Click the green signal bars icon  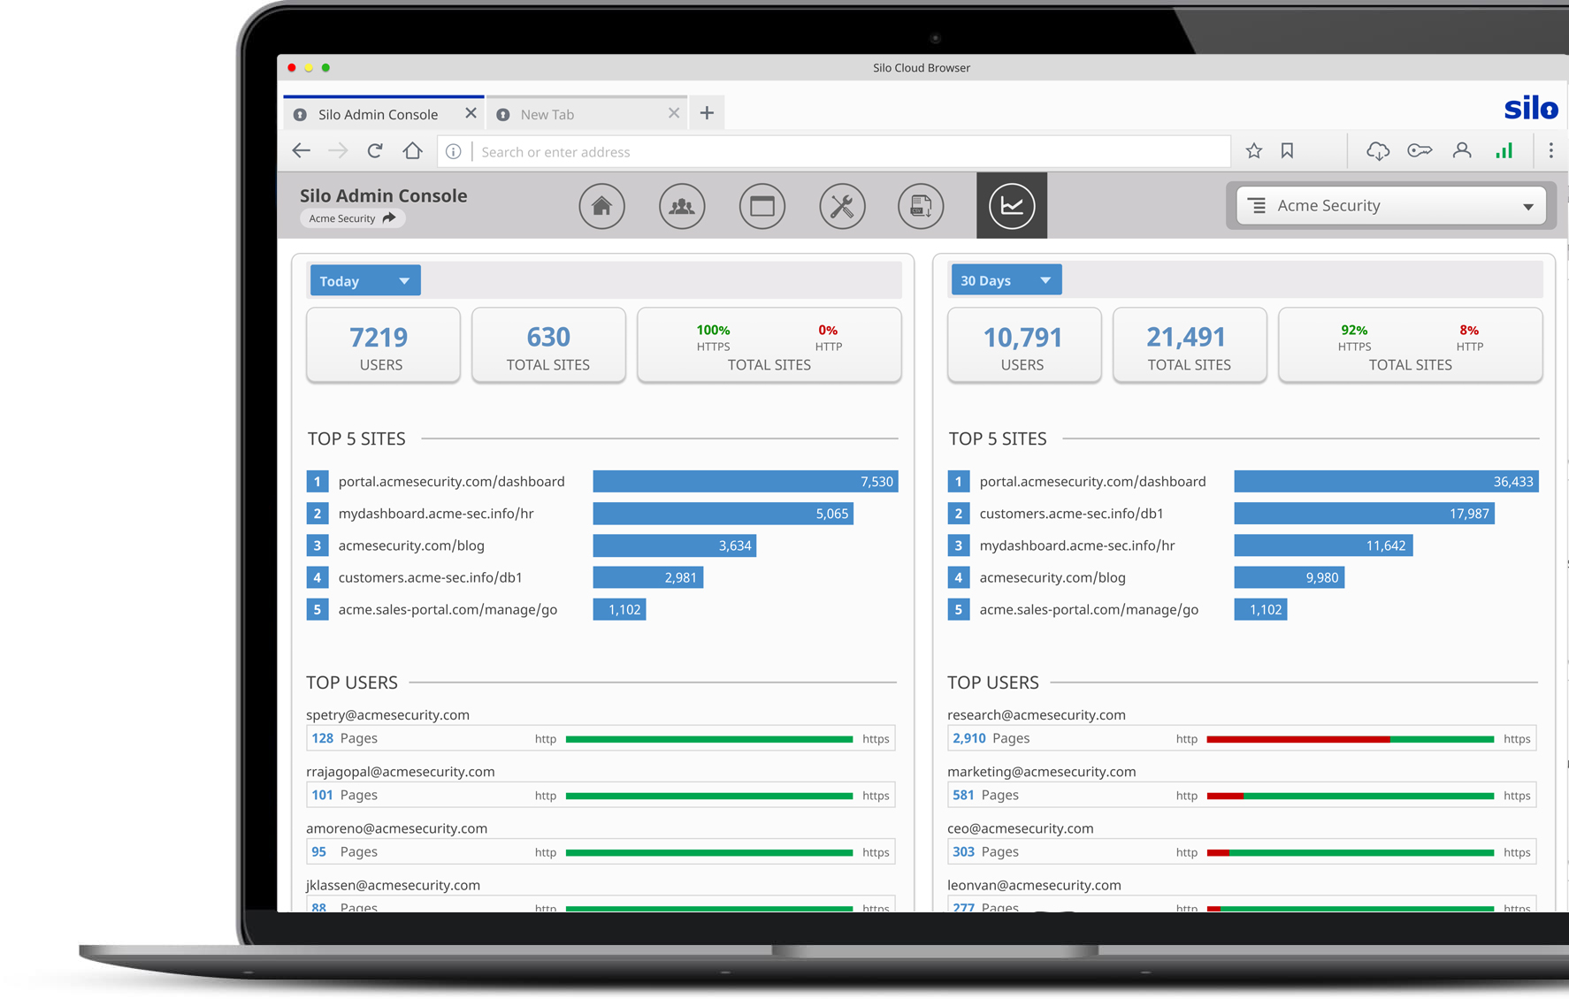(1504, 151)
